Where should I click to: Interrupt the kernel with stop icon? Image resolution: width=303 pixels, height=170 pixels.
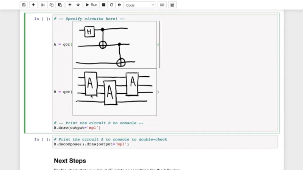click(x=104, y=5)
